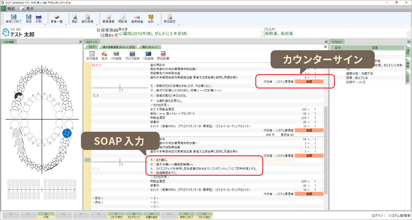Expand the カルテ入力 panel dropdown arrow

pyautogui.click(x=326, y=42)
